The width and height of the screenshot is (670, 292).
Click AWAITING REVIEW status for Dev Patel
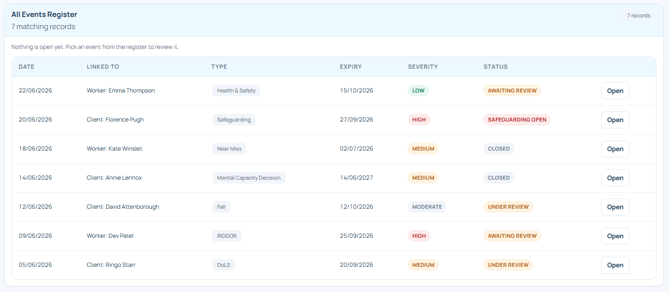[512, 236]
